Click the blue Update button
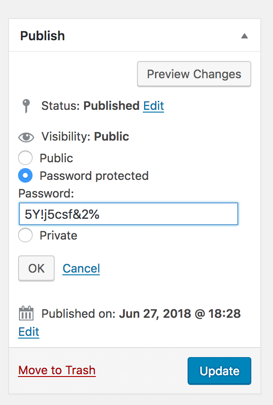The width and height of the screenshot is (273, 405). point(219,371)
